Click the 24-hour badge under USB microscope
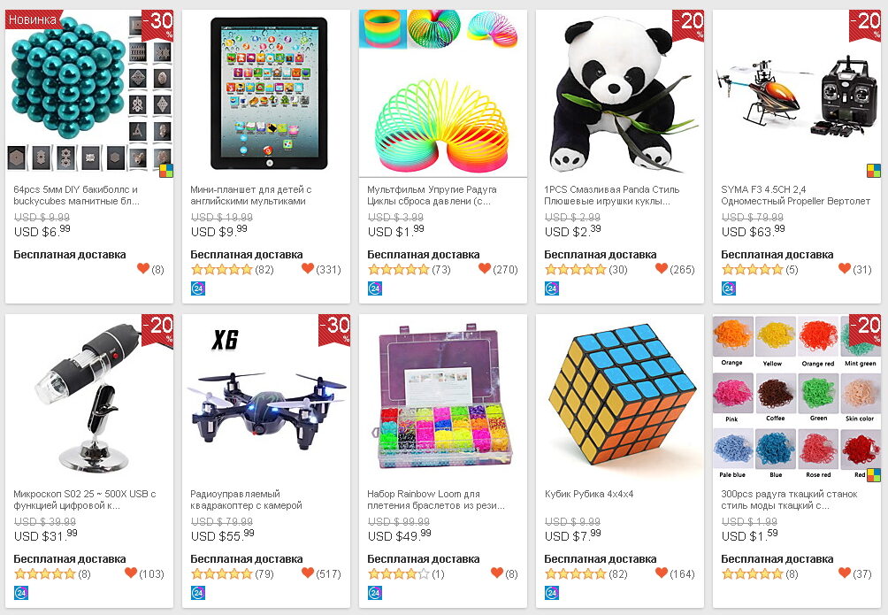 pyautogui.click(x=21, y=593)
